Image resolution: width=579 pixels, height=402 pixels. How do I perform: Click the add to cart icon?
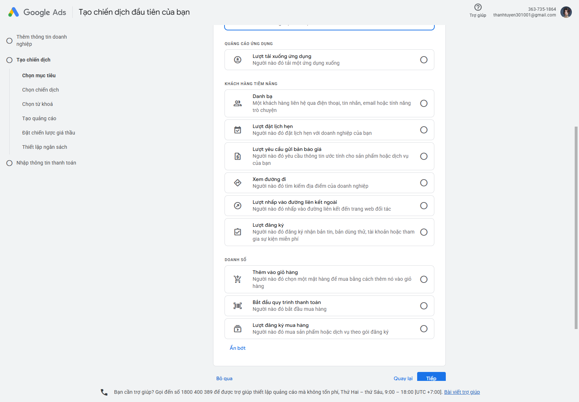pos(237,279)
